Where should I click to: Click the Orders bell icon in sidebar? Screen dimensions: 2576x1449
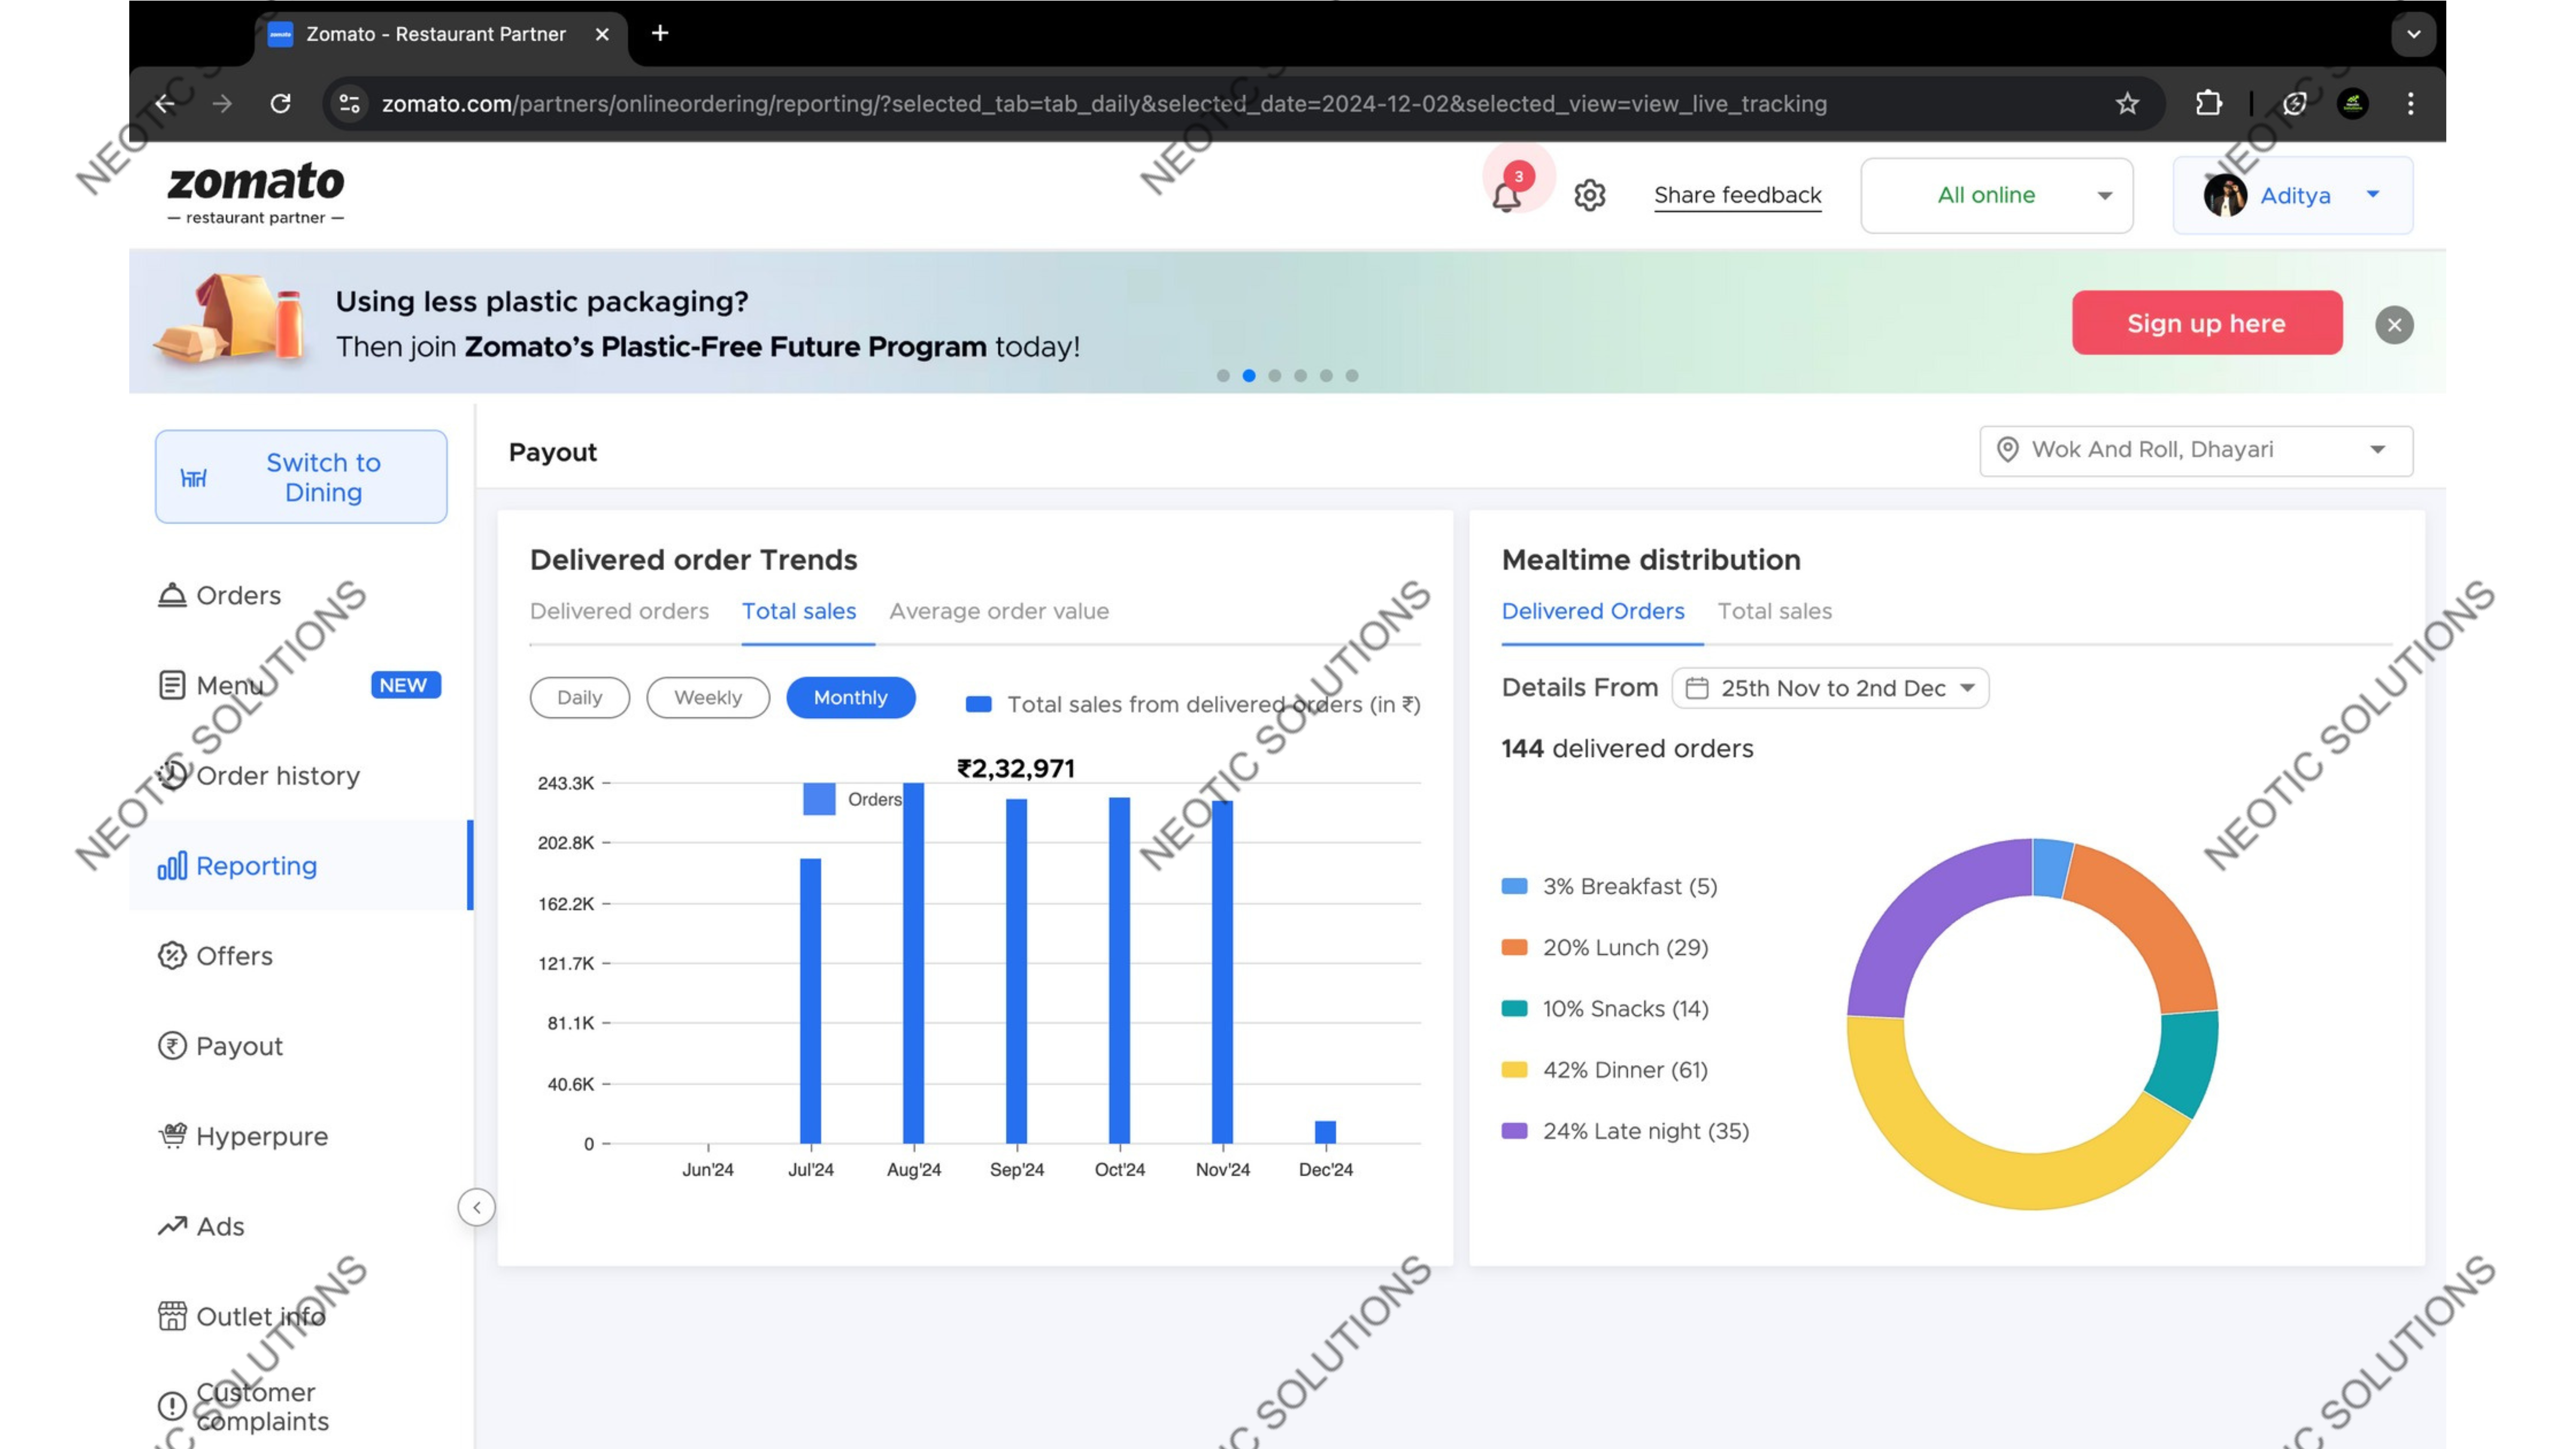[x=172, y=595]
